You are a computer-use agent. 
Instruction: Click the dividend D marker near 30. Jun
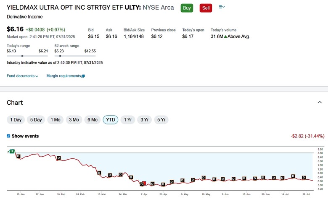click(263, 178)
